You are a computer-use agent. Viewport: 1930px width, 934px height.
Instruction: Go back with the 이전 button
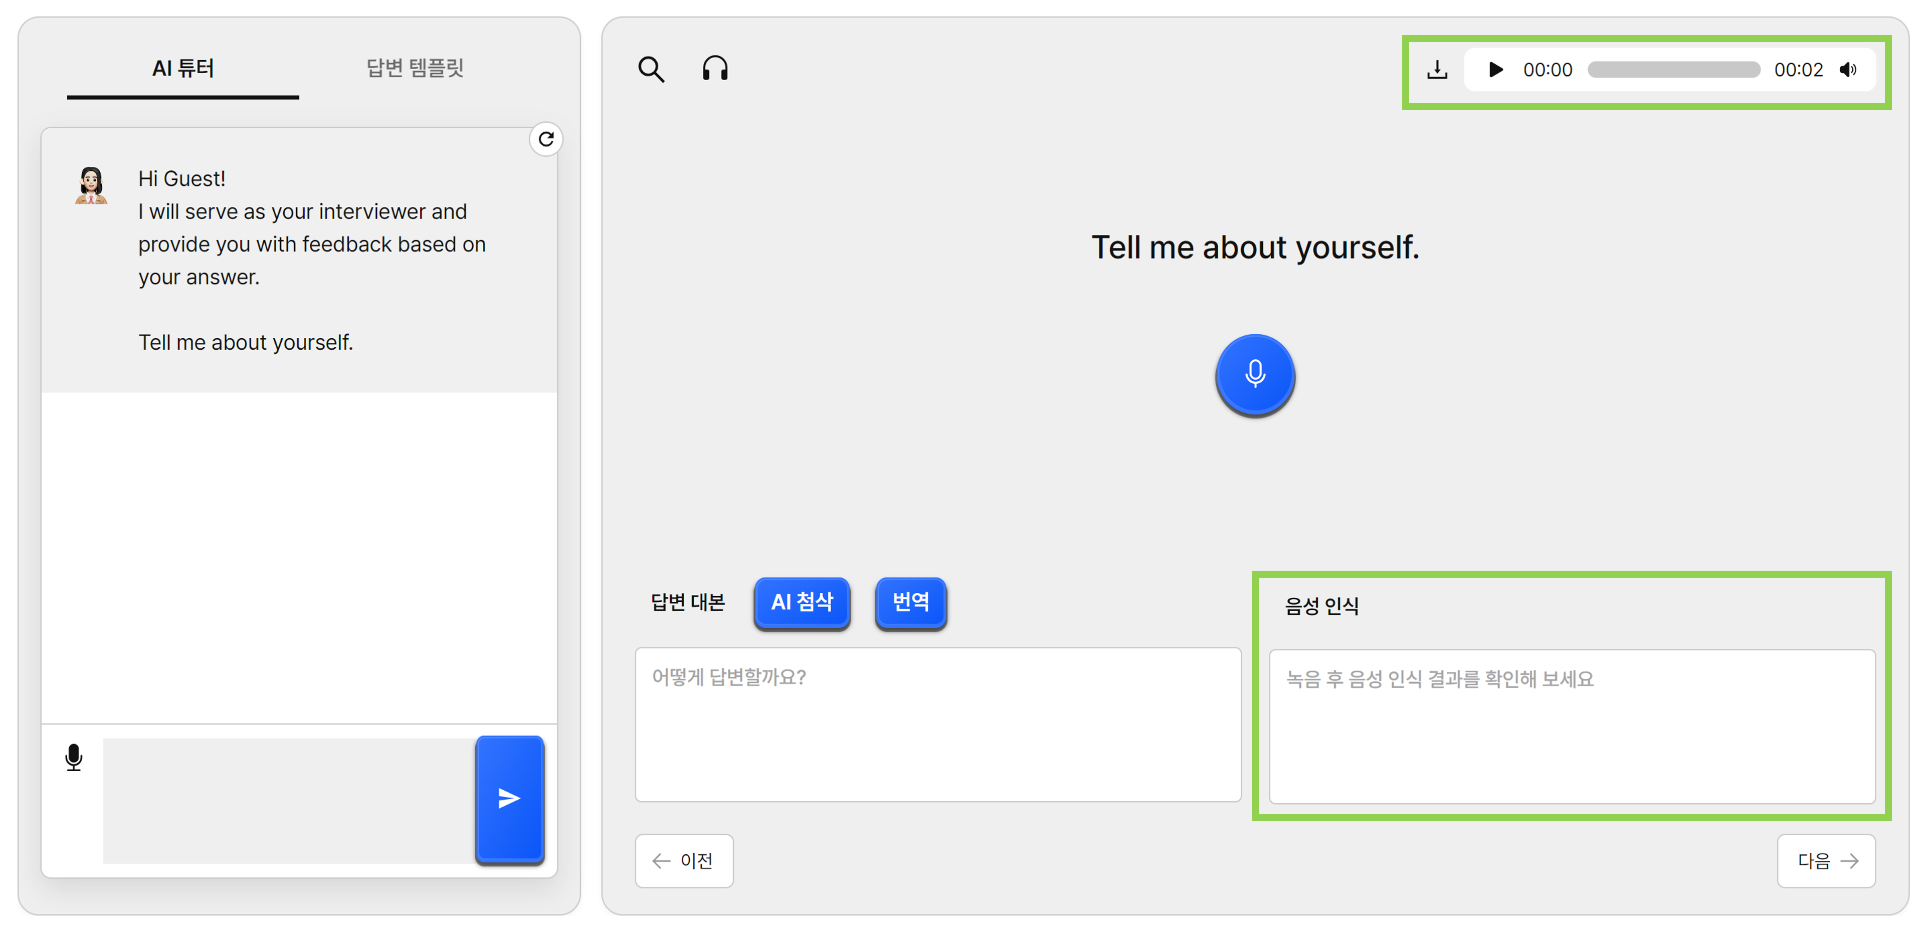(x=684, y=861)
